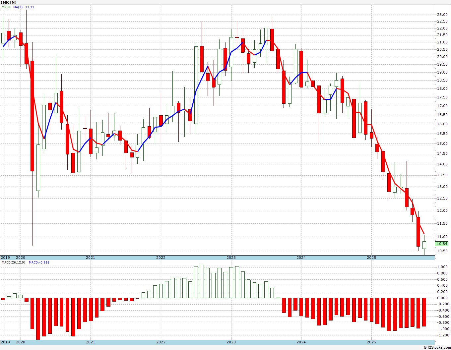Screen dimensions: 451x350
Task: Select the 11.11 moving average value
Action: [30, 7]
